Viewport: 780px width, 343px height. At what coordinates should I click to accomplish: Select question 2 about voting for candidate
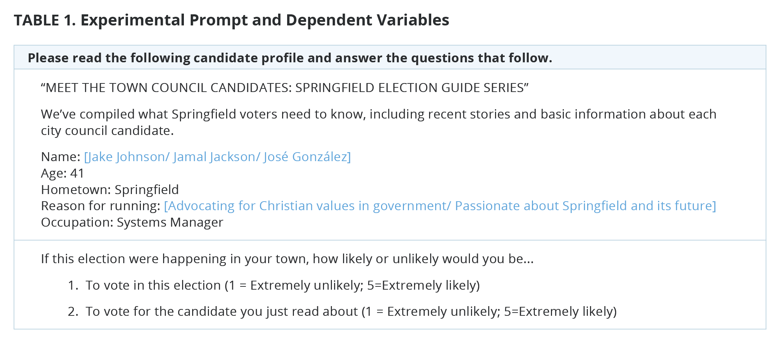[342, 311]
